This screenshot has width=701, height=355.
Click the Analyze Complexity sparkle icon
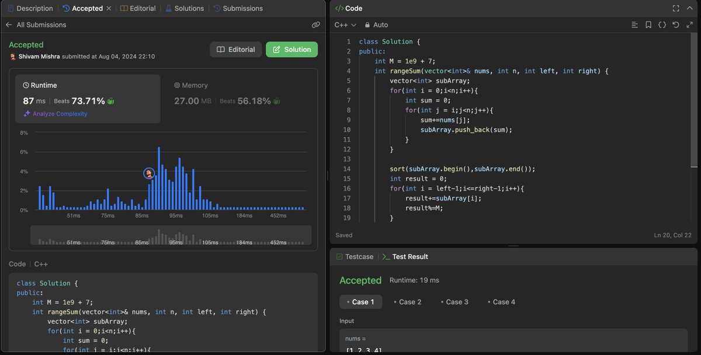point(26,114)
